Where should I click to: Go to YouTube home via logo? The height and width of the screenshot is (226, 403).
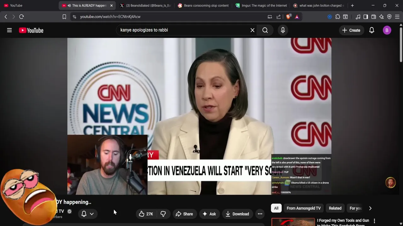[x=31, y=30]
